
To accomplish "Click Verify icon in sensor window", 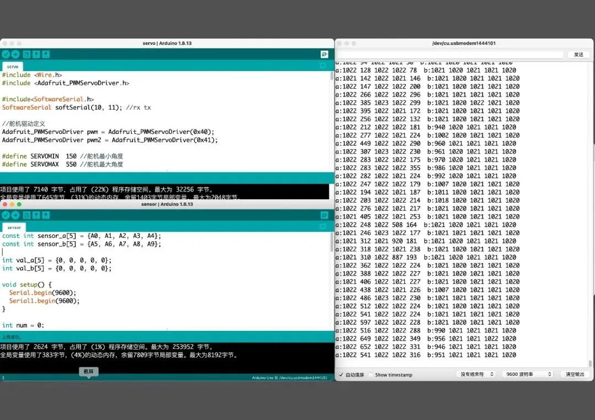I will [x=6, y=215].
